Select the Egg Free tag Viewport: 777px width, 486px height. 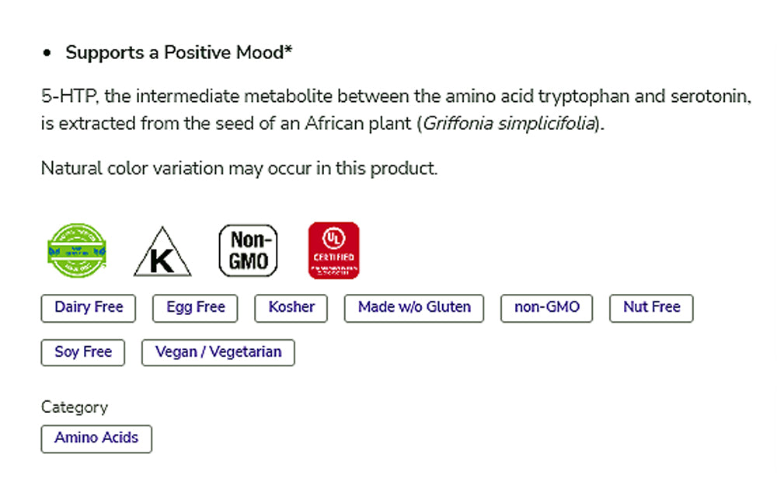(195, 308)
